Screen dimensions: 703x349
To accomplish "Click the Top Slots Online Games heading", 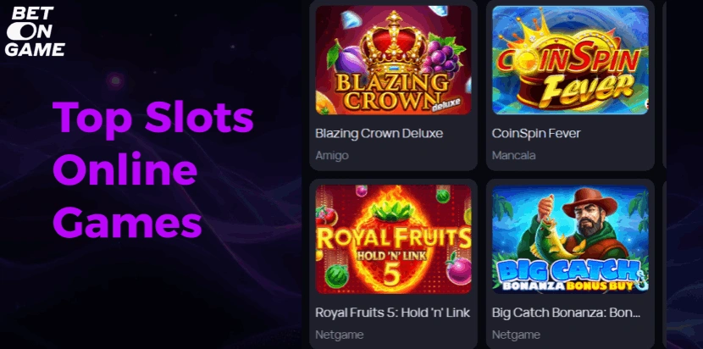I will (x=153, y=169).
